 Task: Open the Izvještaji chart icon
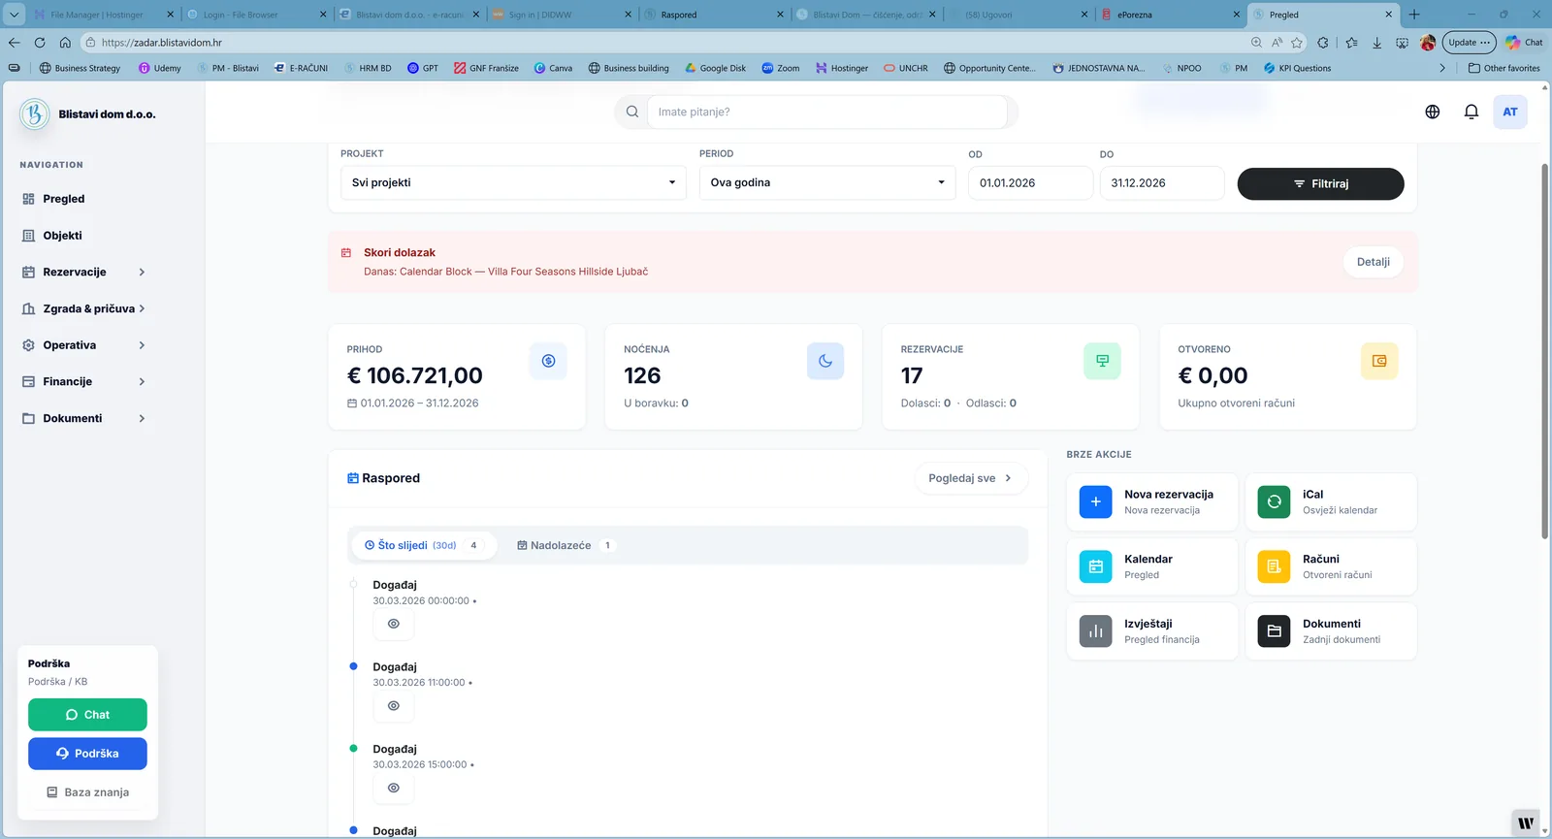click(x=1095, y=631)
